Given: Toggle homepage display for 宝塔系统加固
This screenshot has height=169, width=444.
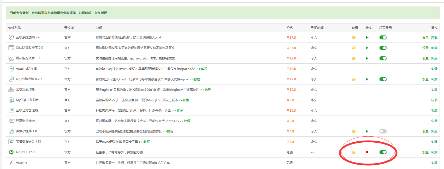Looking at the screenshot, I should [x=383, y=38].
